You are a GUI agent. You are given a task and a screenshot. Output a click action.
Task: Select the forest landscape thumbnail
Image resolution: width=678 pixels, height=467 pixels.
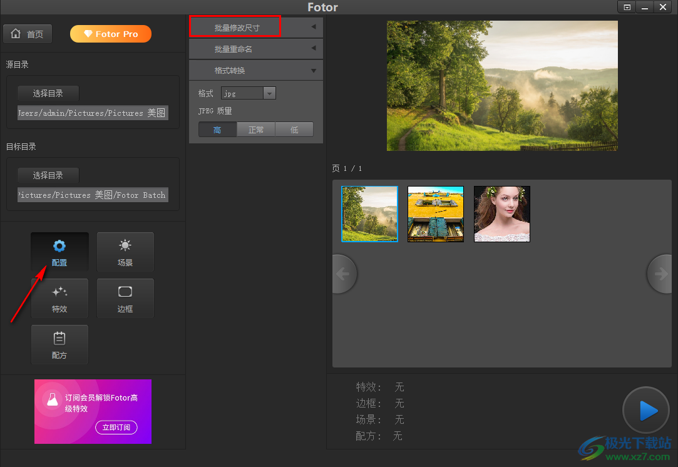(370, 214)
